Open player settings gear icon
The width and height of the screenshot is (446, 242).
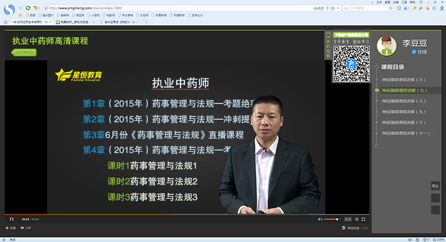(356, 219)
